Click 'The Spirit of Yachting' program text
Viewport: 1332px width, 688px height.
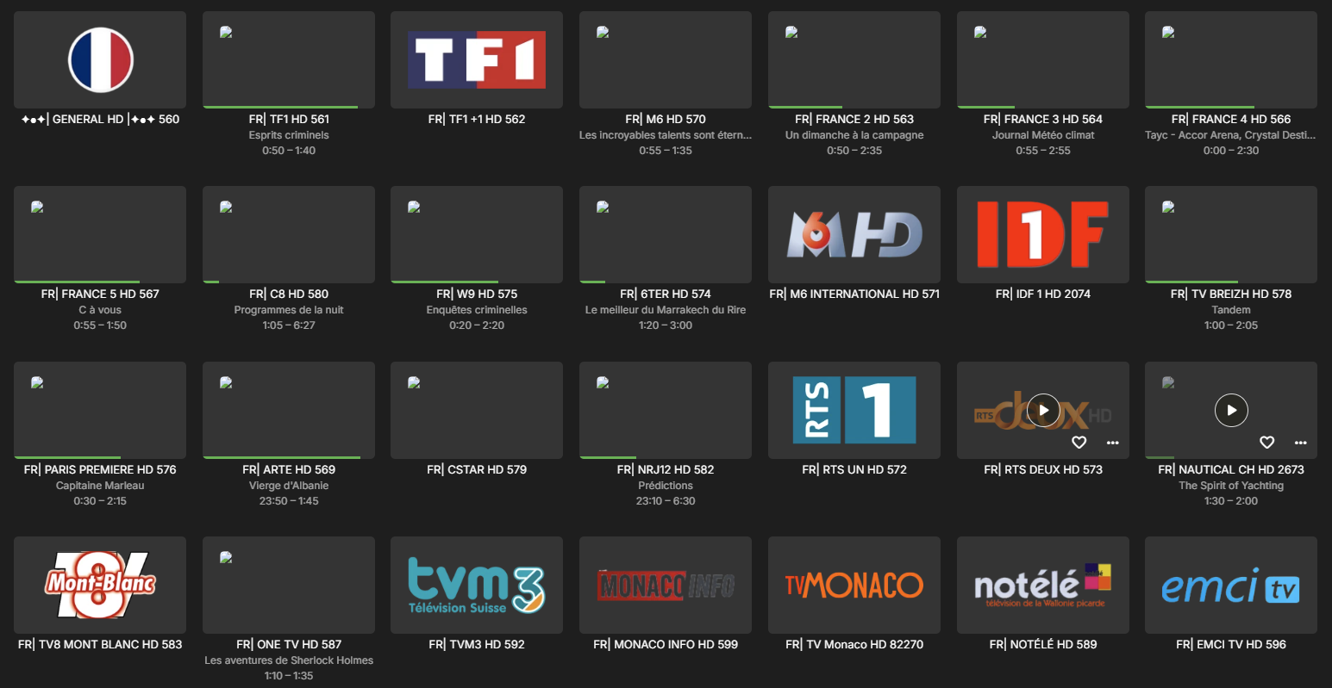[1231, 486]
